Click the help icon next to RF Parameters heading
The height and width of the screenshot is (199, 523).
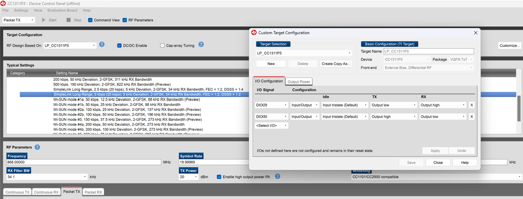tap(37, 147)
